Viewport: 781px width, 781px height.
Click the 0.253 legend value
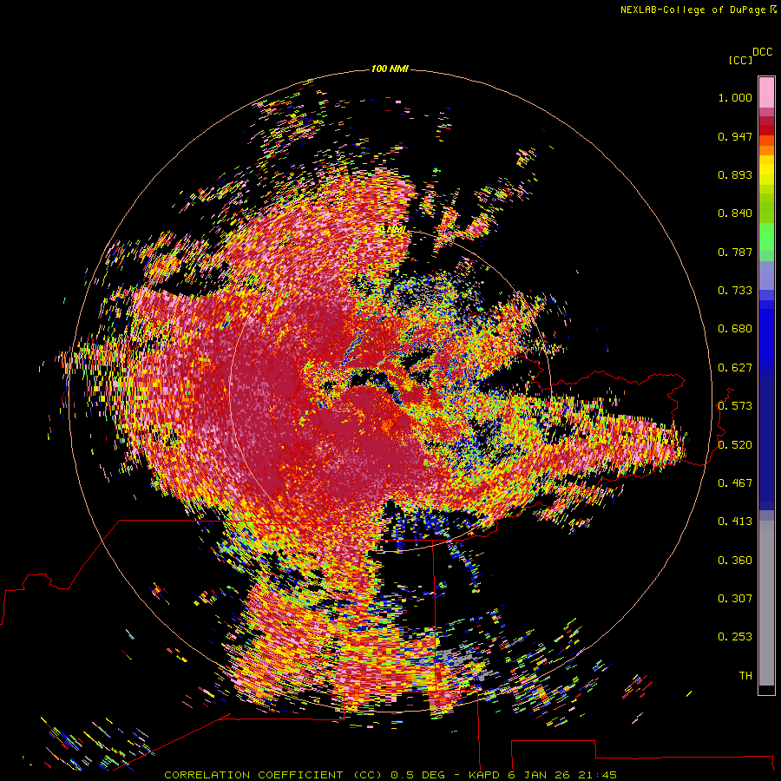click(x=735, y=637)
